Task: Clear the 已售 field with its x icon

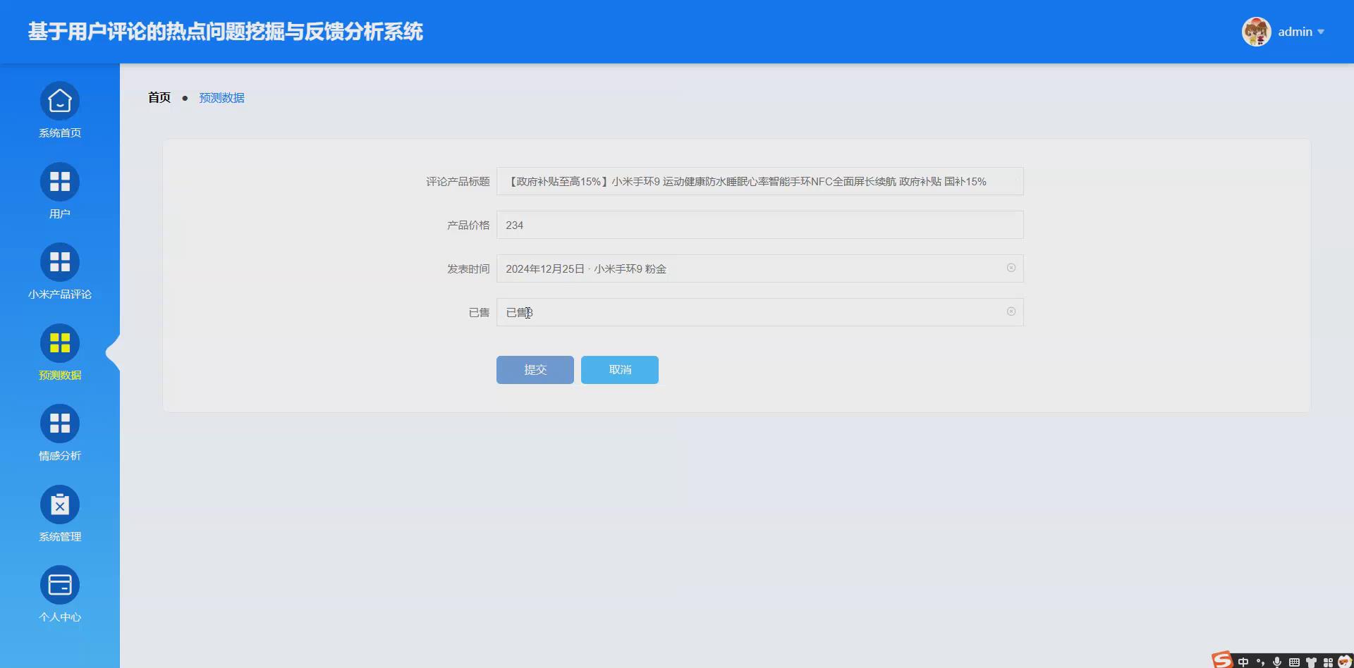Action: (x=1011, y=311)
